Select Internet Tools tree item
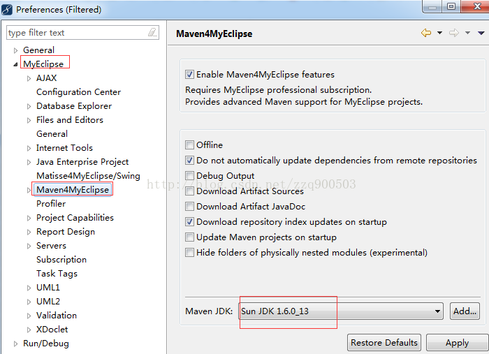 click(64, 148)
